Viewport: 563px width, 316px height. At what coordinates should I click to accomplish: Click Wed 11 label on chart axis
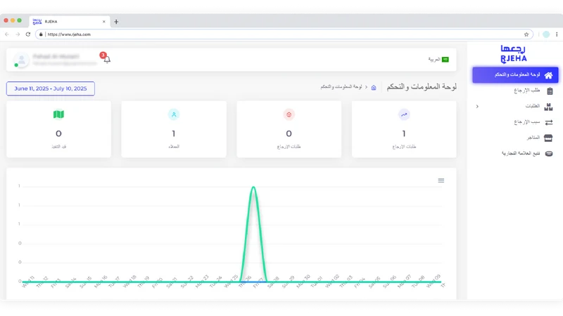pyautogui.click(x=28, y=282)
